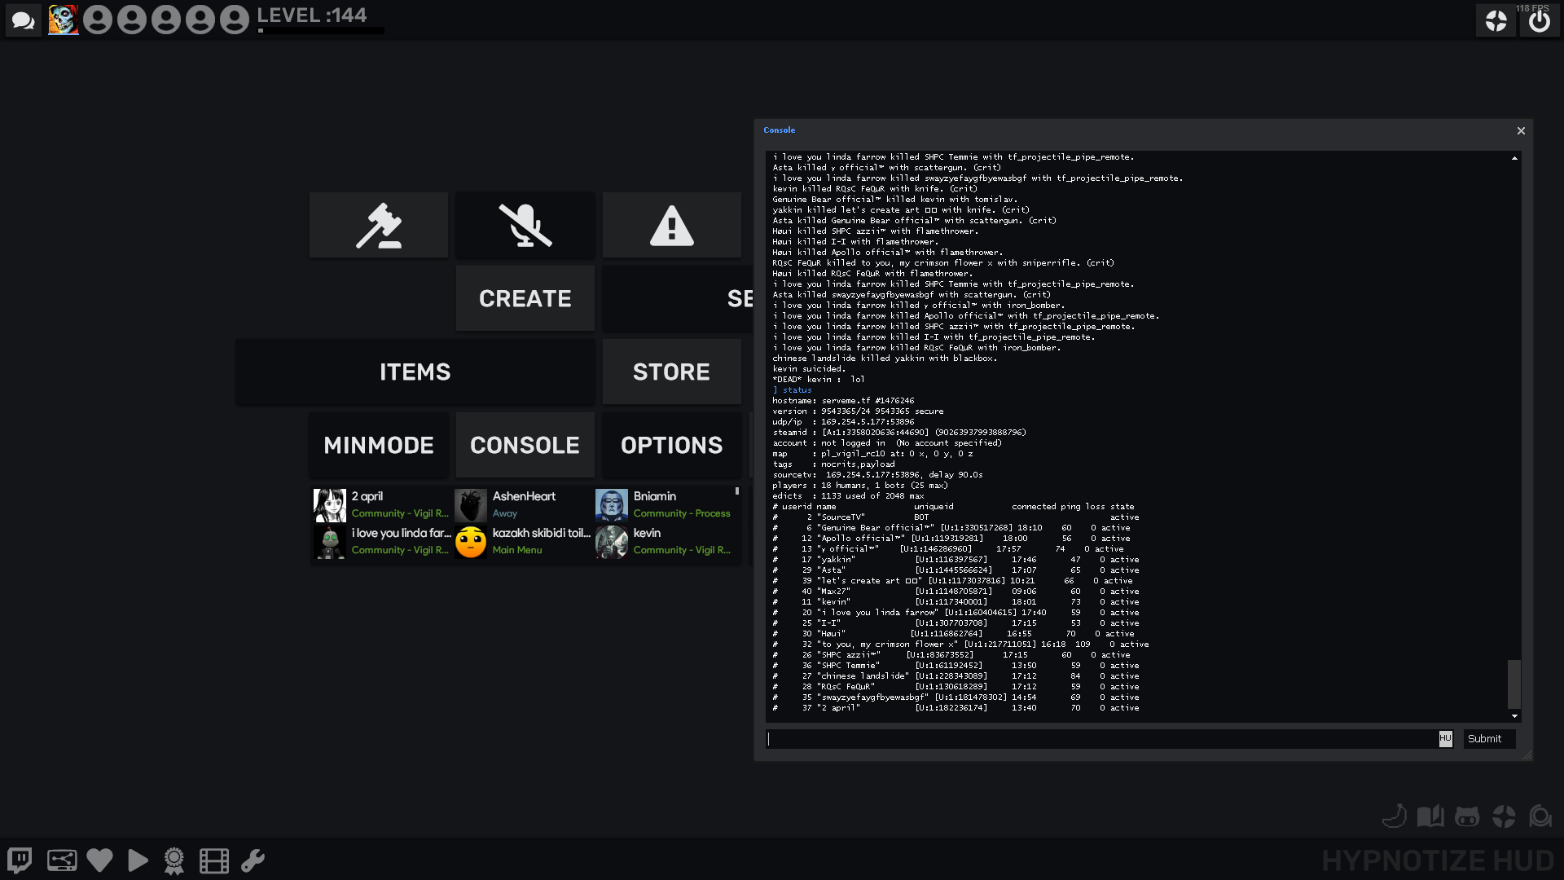Open the STORE menu
Viewport: 1564px width, 880px height.
(x=671, y=372)
